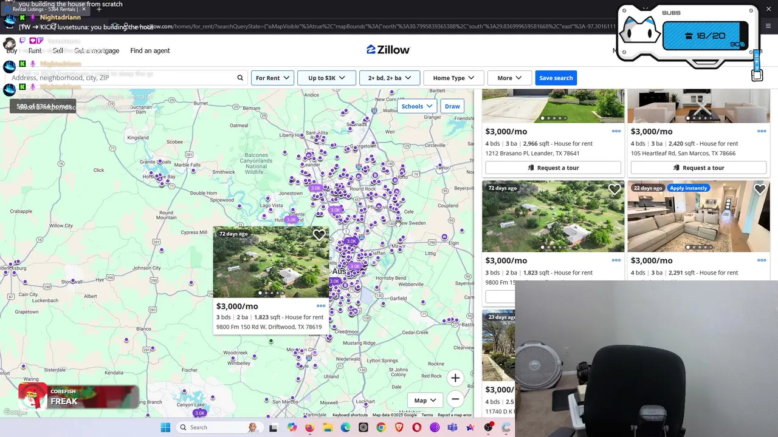Open Microsoft Edge from taskbar

point(345,427)
